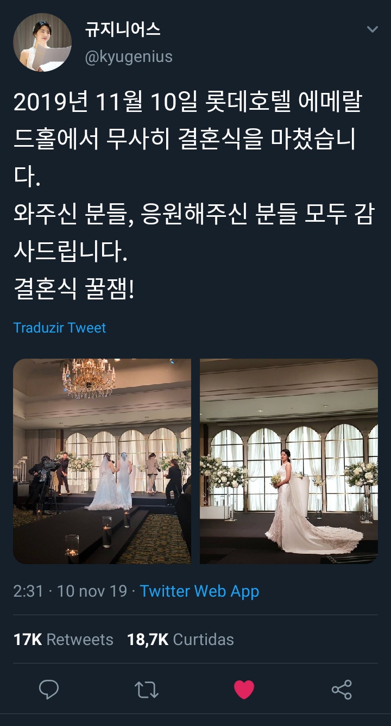Tap the first tweet line with 롯데호텔

pyautogui.click(x=187, y=103)
